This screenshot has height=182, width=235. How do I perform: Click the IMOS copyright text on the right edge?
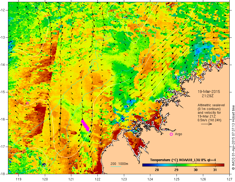(233, 138)
